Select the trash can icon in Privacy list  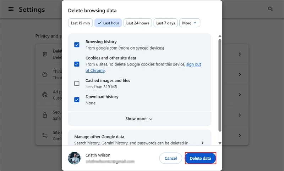[x=45, y=54]
